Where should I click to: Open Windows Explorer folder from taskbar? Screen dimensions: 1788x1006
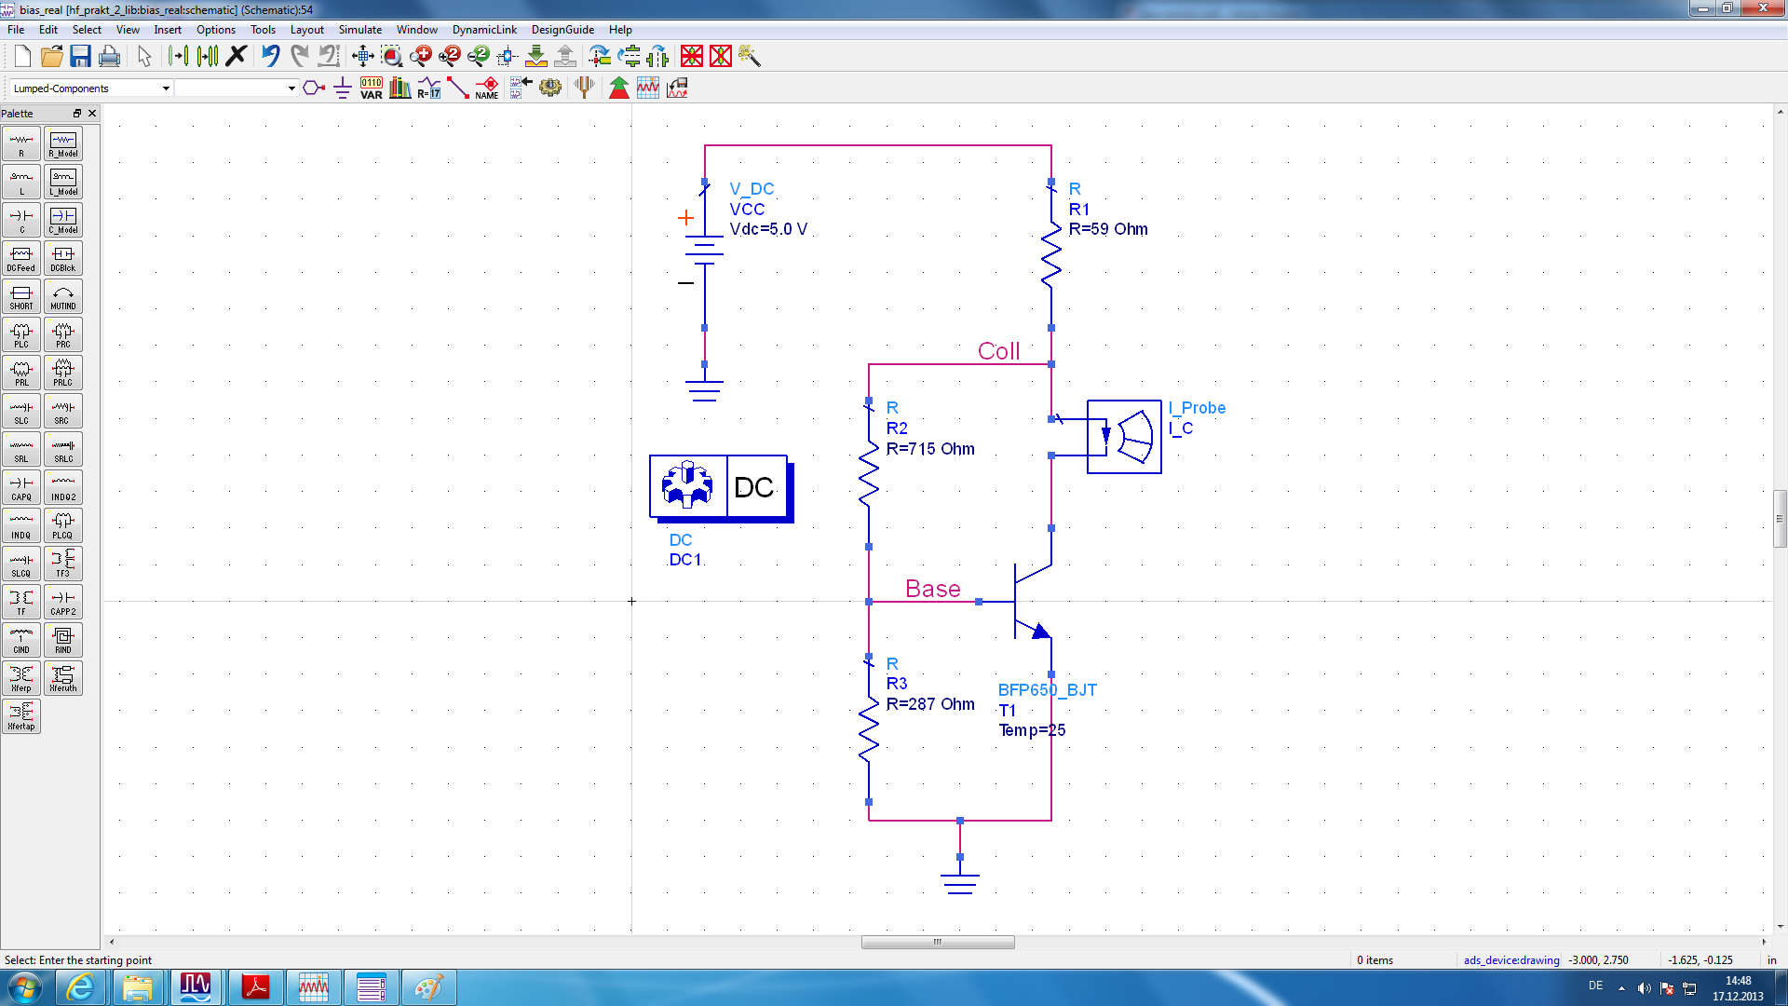[x=138, y=987]
